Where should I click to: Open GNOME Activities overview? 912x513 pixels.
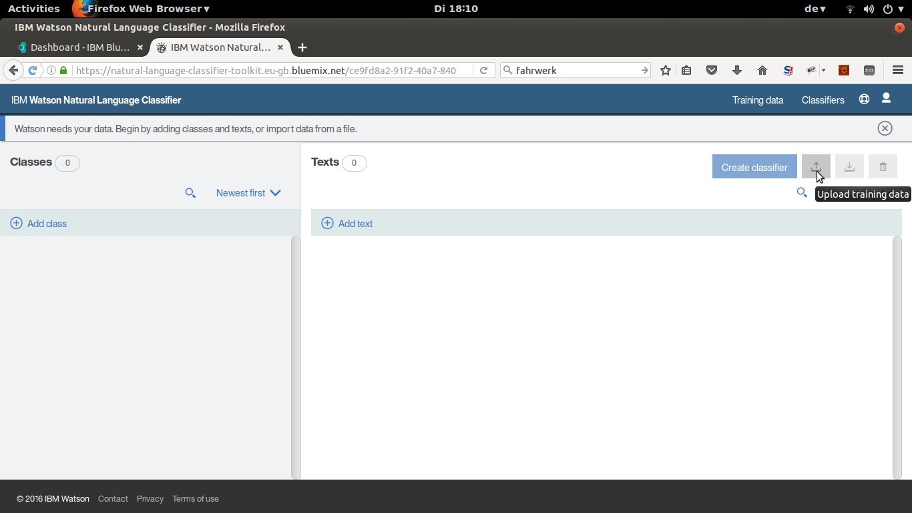[33, 9]
